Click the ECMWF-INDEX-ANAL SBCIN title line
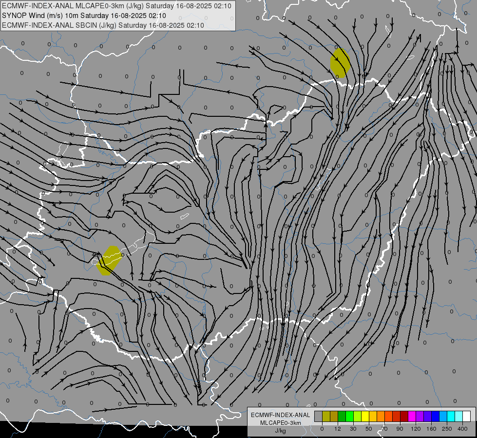Viewport: 477px width, 438px height. [103, 25]
